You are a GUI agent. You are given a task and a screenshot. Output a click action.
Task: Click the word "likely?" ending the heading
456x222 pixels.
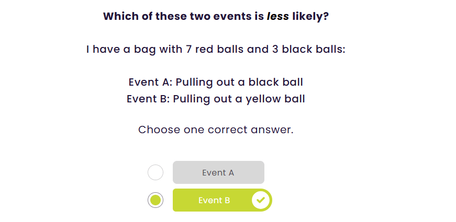[310, 16]
